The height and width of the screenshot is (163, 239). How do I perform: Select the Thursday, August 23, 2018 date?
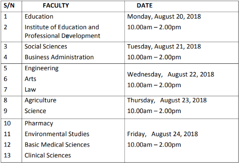point(167,100)
